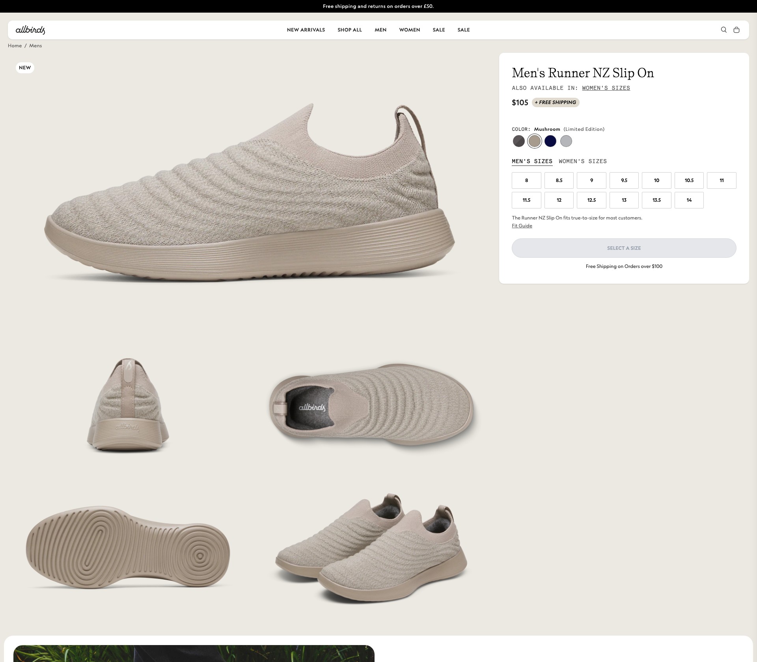Select the Mushroom tan color swatch
The width and height of the screenshot is (757, 662).
(535, 141)
